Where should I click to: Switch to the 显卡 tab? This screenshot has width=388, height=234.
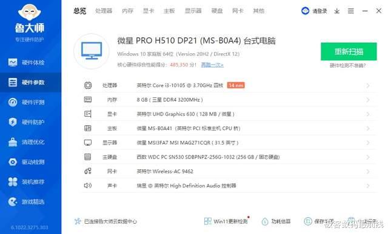pos(149,11)
